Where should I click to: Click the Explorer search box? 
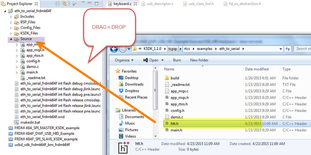(x=302, y=49)
